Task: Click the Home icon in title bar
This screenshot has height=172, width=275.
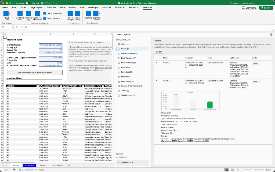Action: 33,3
